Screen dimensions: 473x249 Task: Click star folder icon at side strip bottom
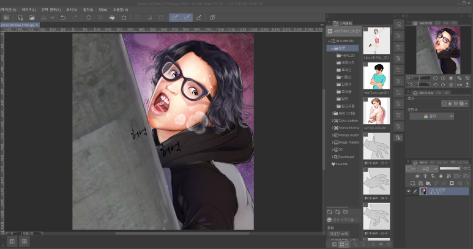pos(398,138)
